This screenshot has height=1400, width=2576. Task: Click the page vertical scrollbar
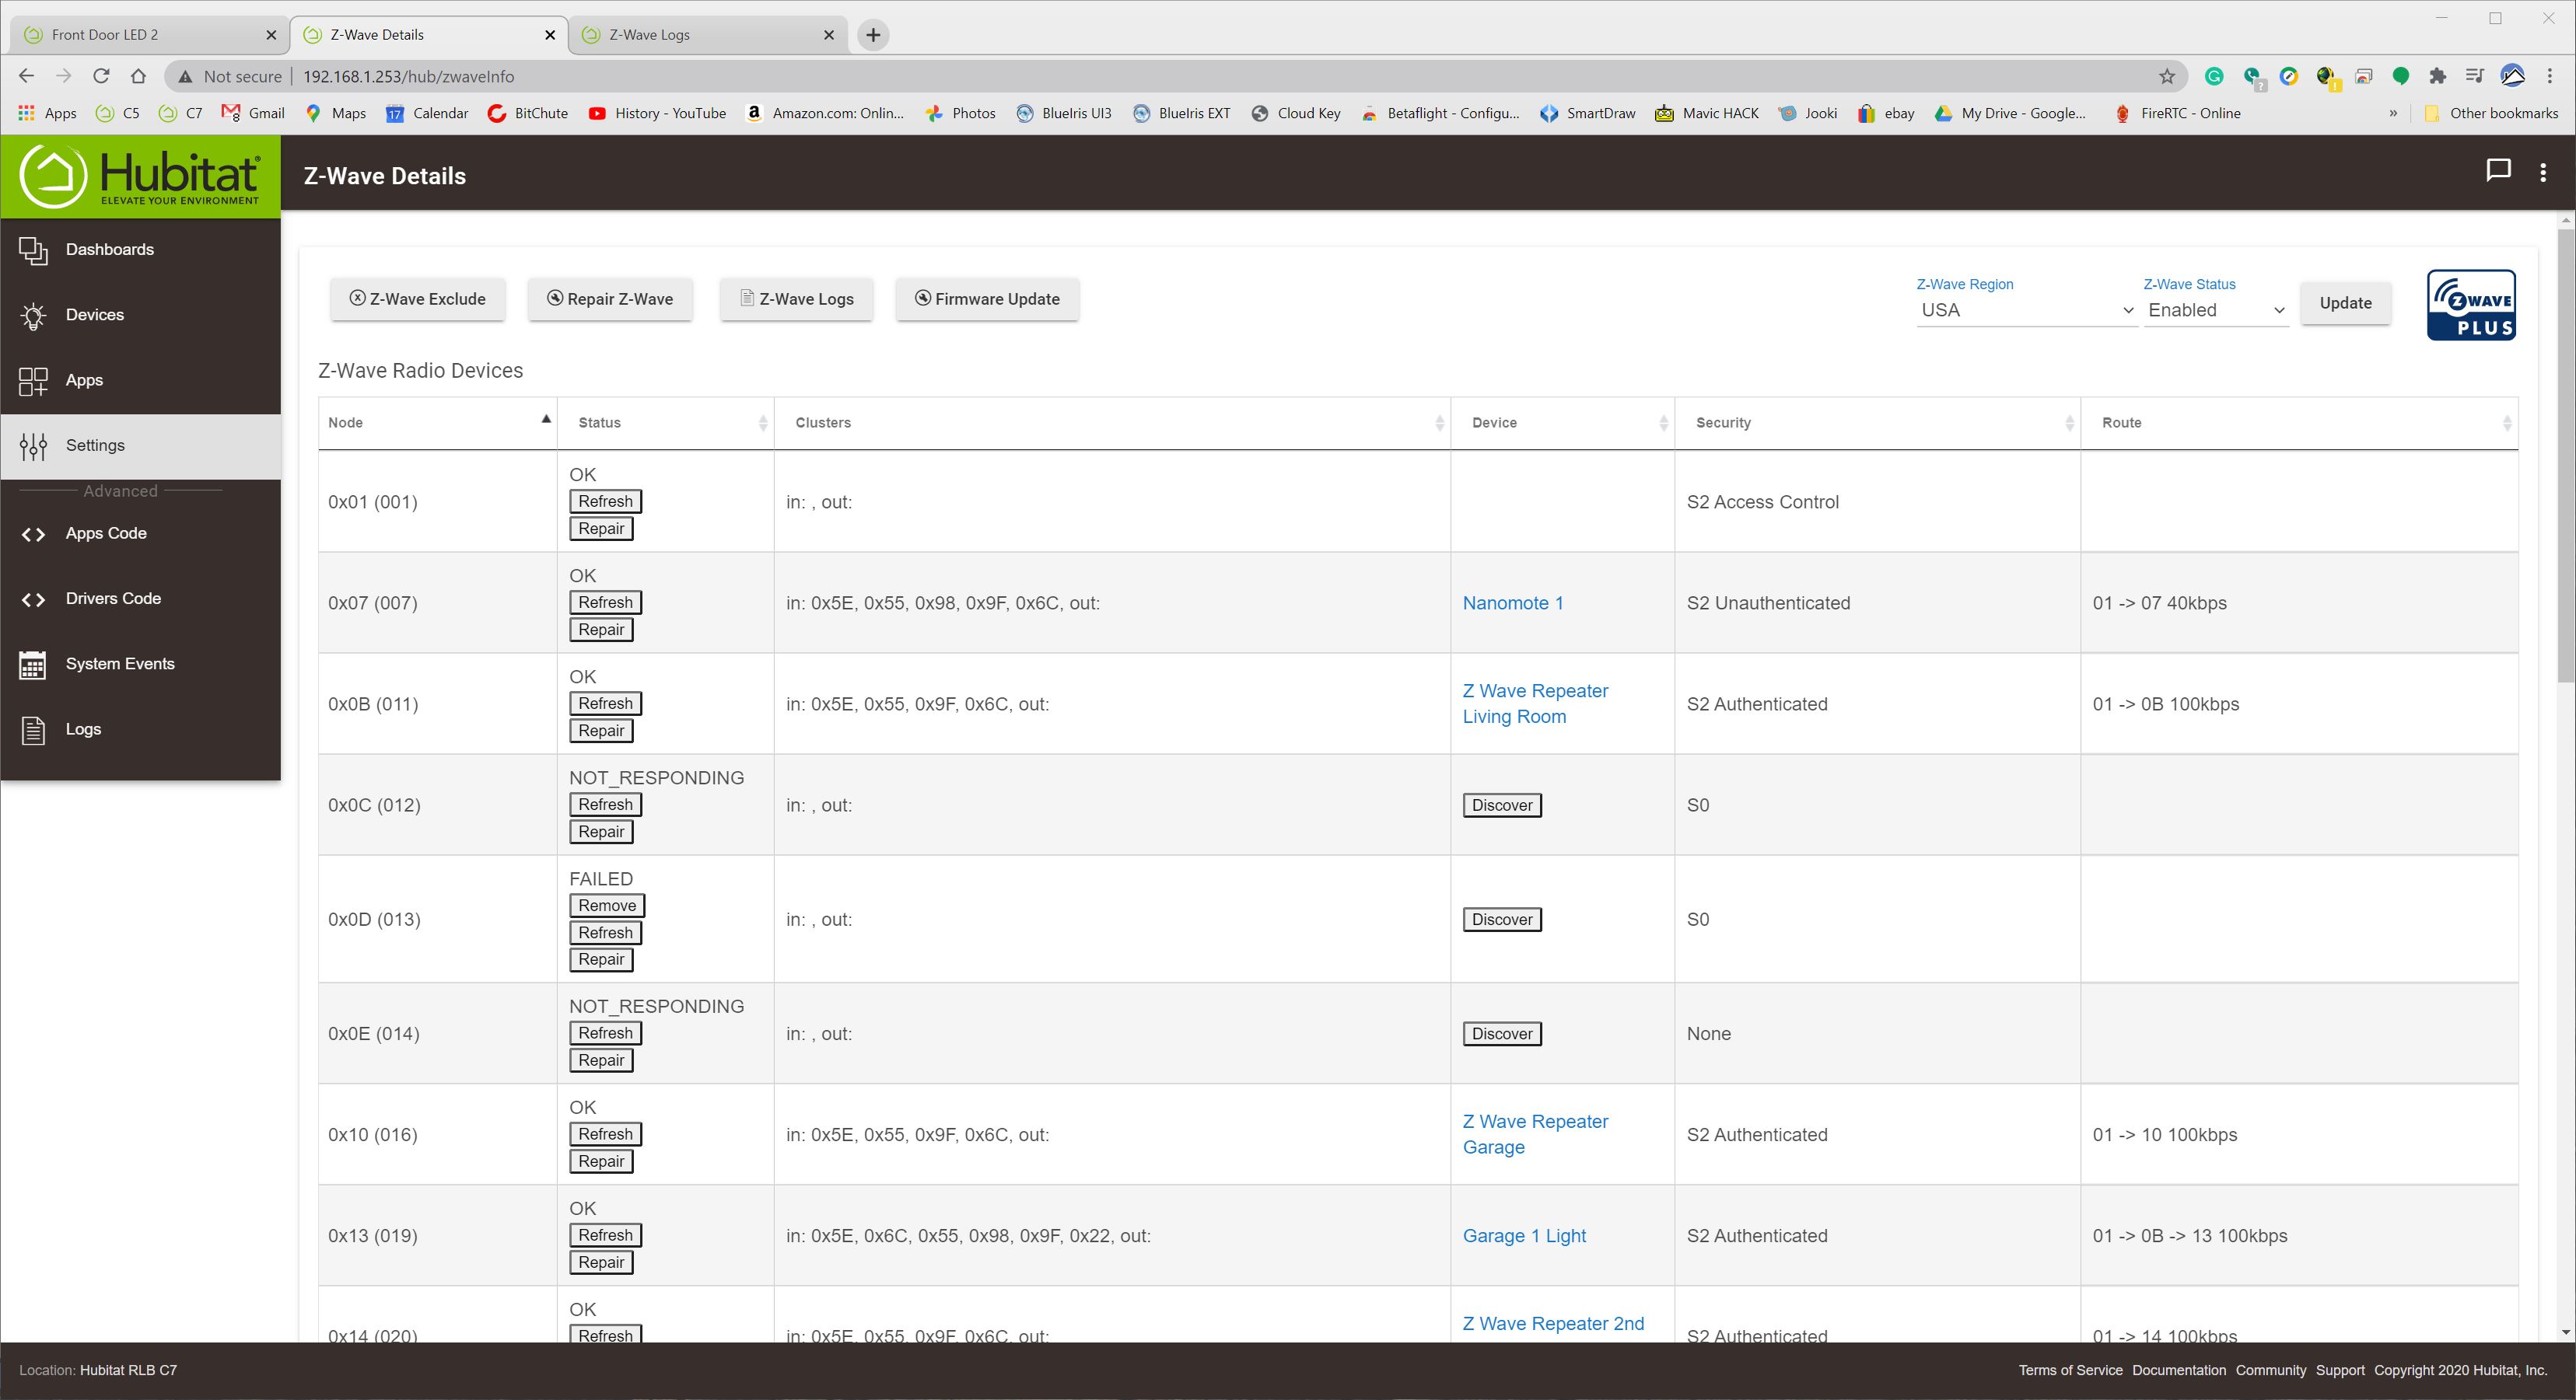[2566, 455]
